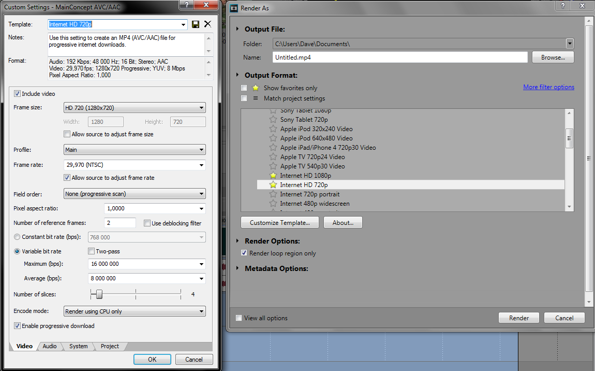Collapse the Output Format section
595x371 pixels.
[237, 75]
